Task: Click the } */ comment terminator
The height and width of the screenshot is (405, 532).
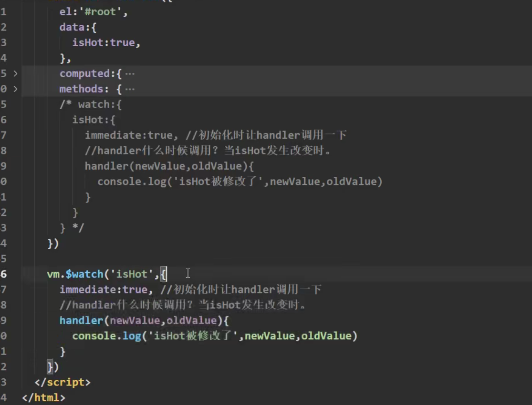Action: 72,228
